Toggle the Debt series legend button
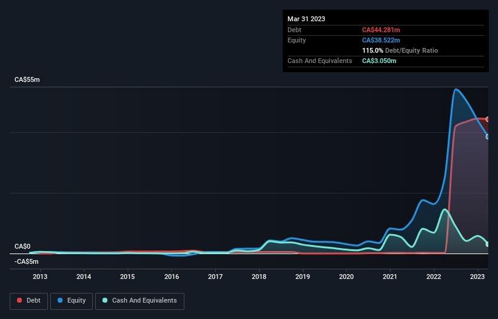This screenshot has width=498, height=319. tap(29, 301)
